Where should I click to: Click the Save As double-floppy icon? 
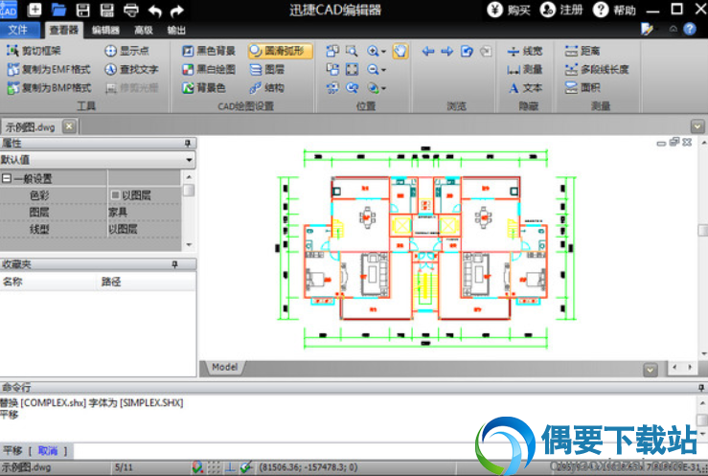click(x=107, y=10)
